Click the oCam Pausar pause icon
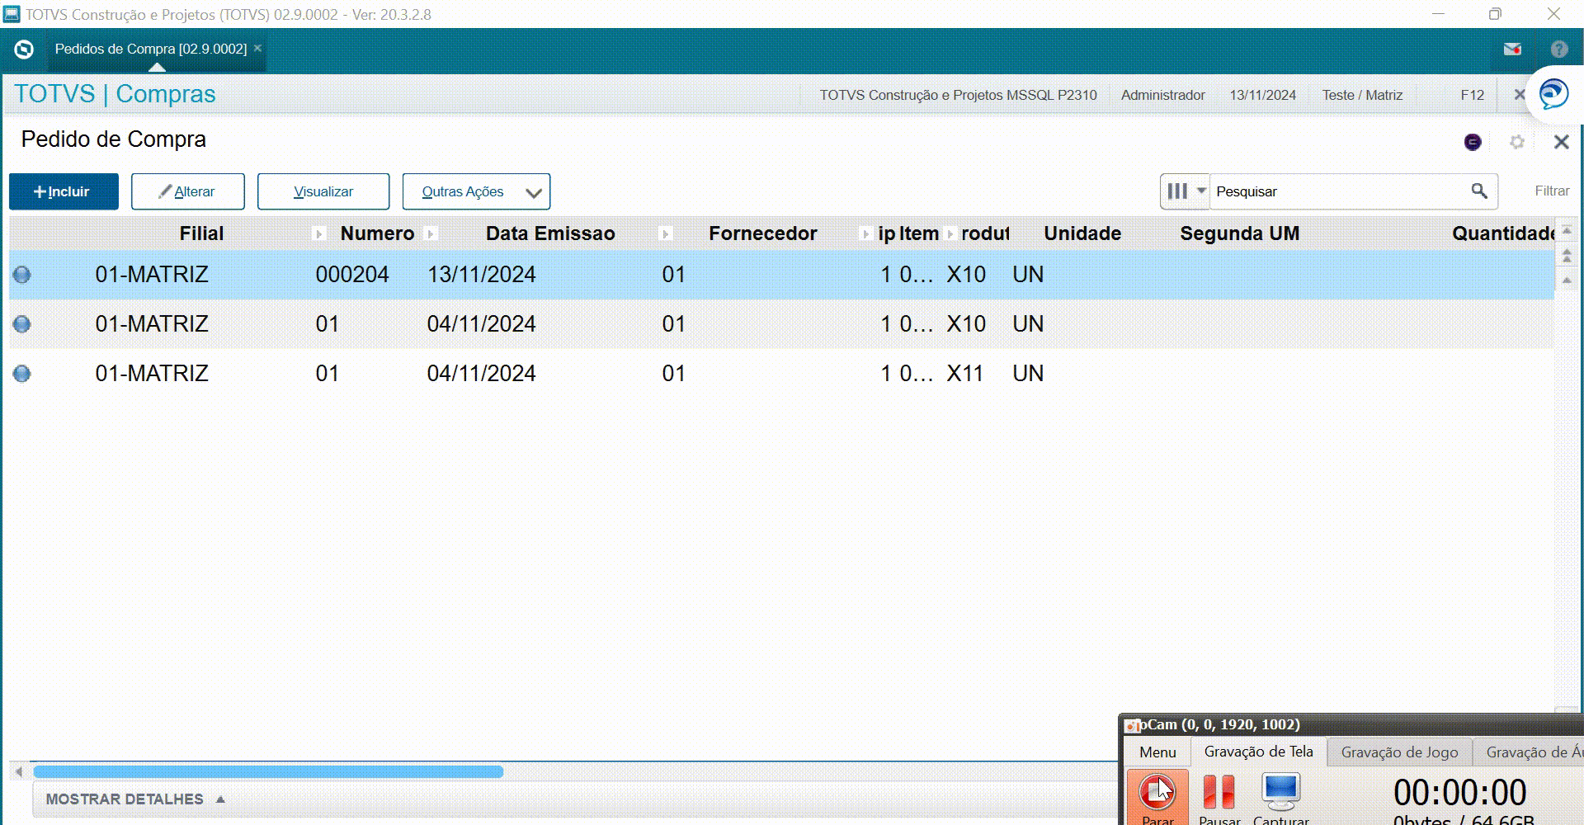The height and width of the screenshot is (825, 1584). point(1219,792)
